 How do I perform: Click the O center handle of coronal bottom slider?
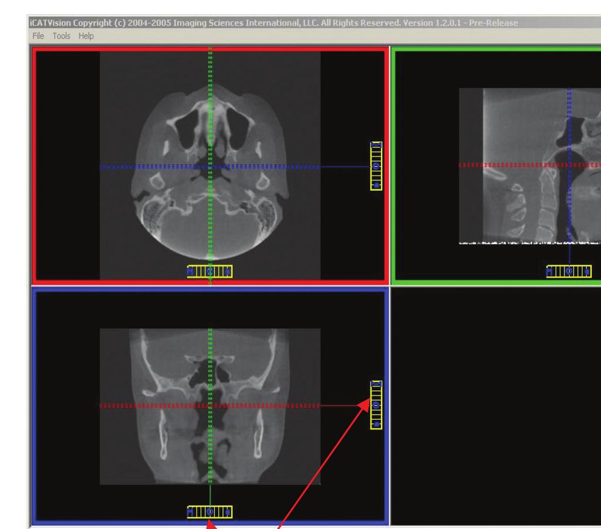pos(210,512)
